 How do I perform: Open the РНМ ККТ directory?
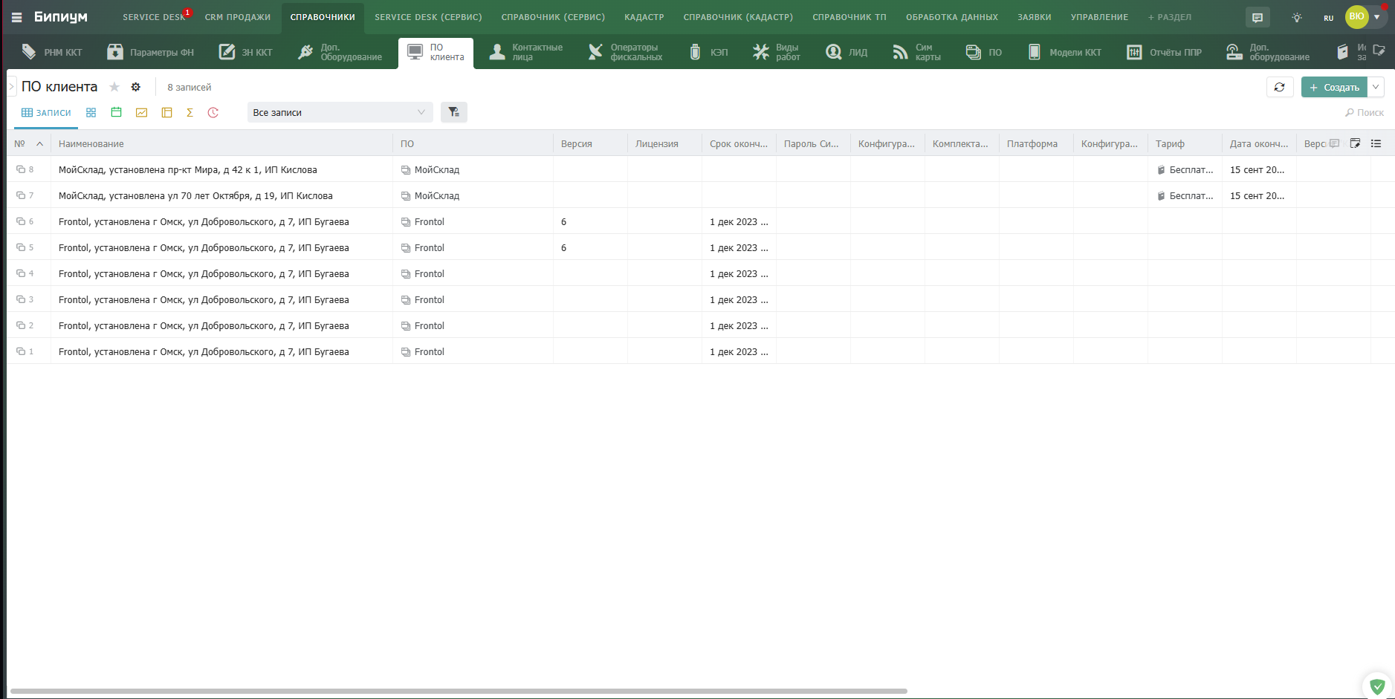click(51, 52)
